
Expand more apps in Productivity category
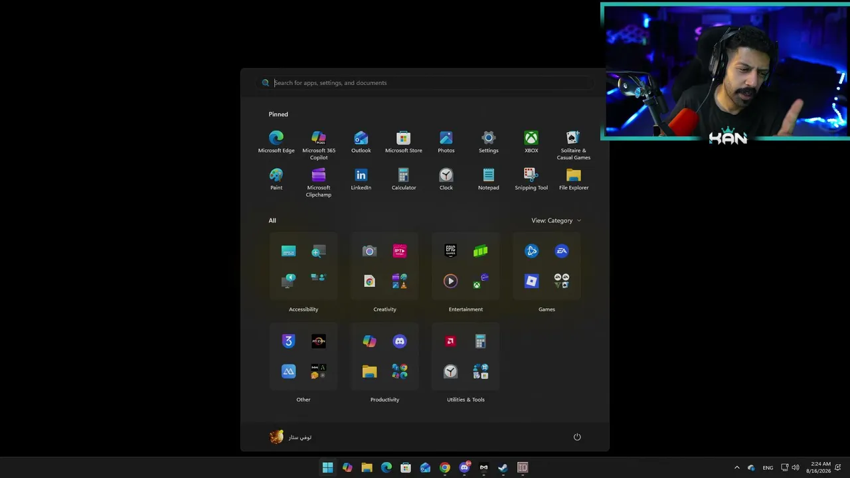[400, 372]
